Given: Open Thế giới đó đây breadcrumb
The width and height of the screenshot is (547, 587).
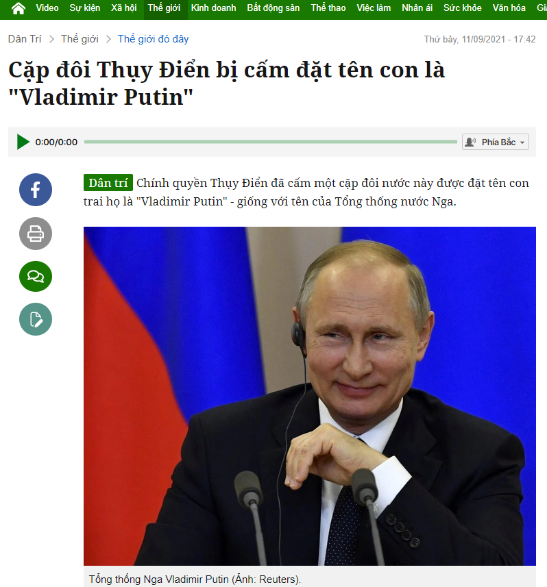Looking at the screenshot, I should point(154,39).
